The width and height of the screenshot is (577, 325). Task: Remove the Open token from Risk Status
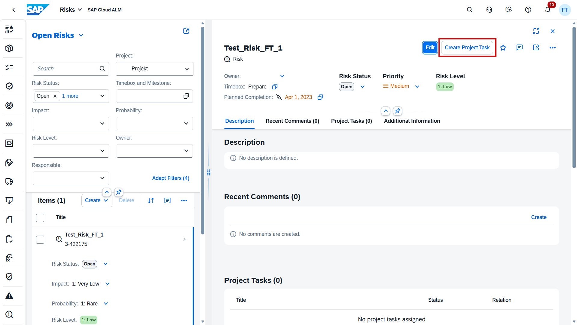pos(55,96)
